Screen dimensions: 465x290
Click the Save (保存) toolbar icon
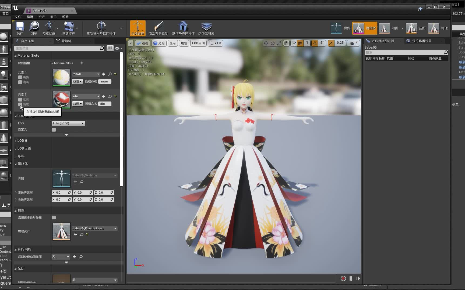tap(20, 28)
